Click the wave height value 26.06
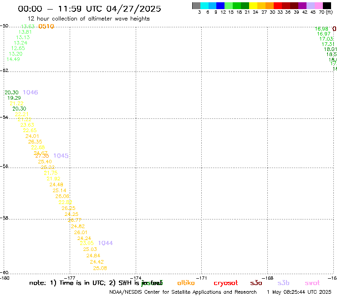337x296 pixels. click(x=62, y=196)
